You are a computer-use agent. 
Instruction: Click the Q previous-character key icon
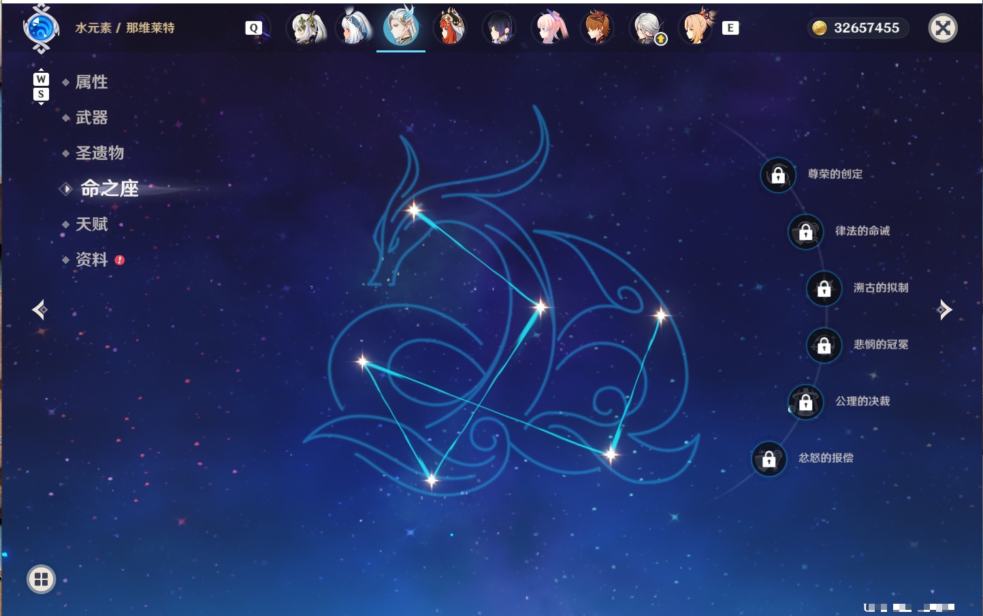click(x=254, y=28)
